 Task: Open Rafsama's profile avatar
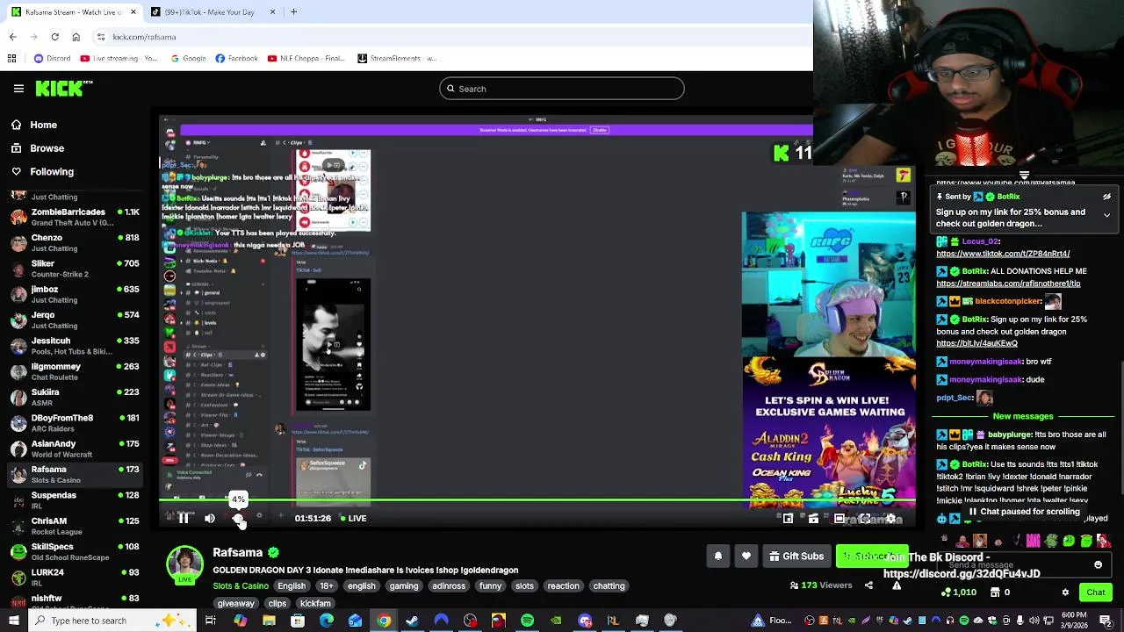coord(184,564)
